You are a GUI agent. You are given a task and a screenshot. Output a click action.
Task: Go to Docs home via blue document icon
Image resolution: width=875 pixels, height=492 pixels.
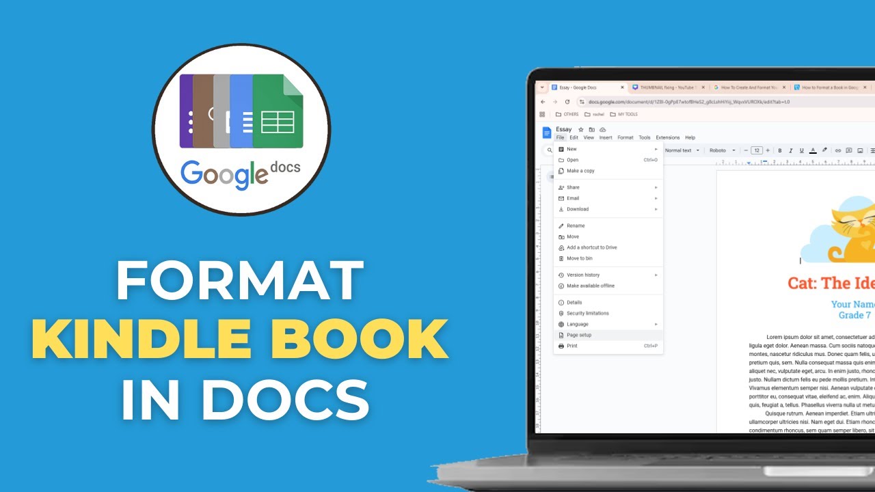(x=547, y=133)
